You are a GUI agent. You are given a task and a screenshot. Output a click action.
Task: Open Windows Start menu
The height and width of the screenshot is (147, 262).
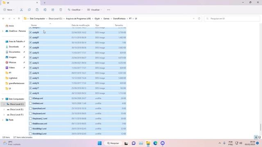point(99,143)
